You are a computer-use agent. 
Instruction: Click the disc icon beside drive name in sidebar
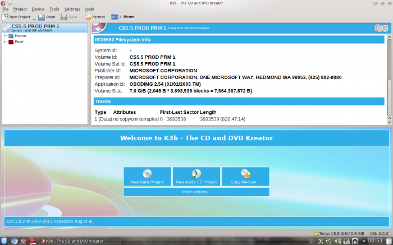point(7,28)
